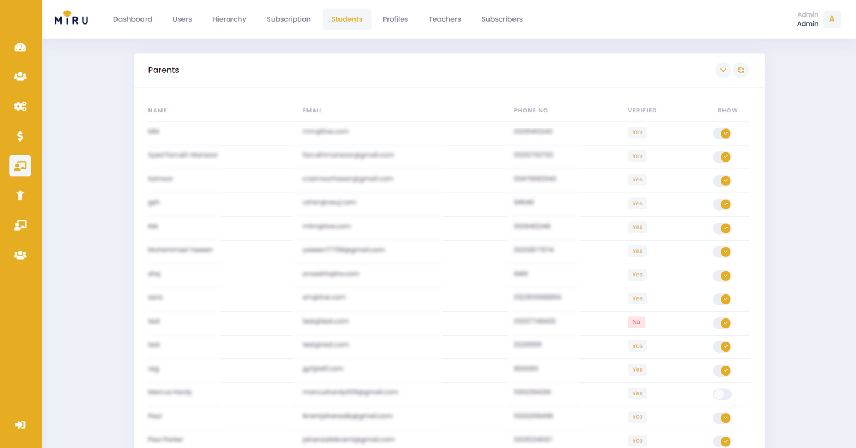Click the logout arrow icon in the sidebar
This screenshot has height=448, width=856.
coord(20,425)
